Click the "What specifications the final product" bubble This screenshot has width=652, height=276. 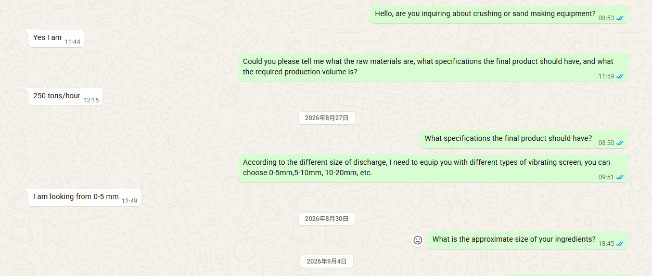point(523,139)
